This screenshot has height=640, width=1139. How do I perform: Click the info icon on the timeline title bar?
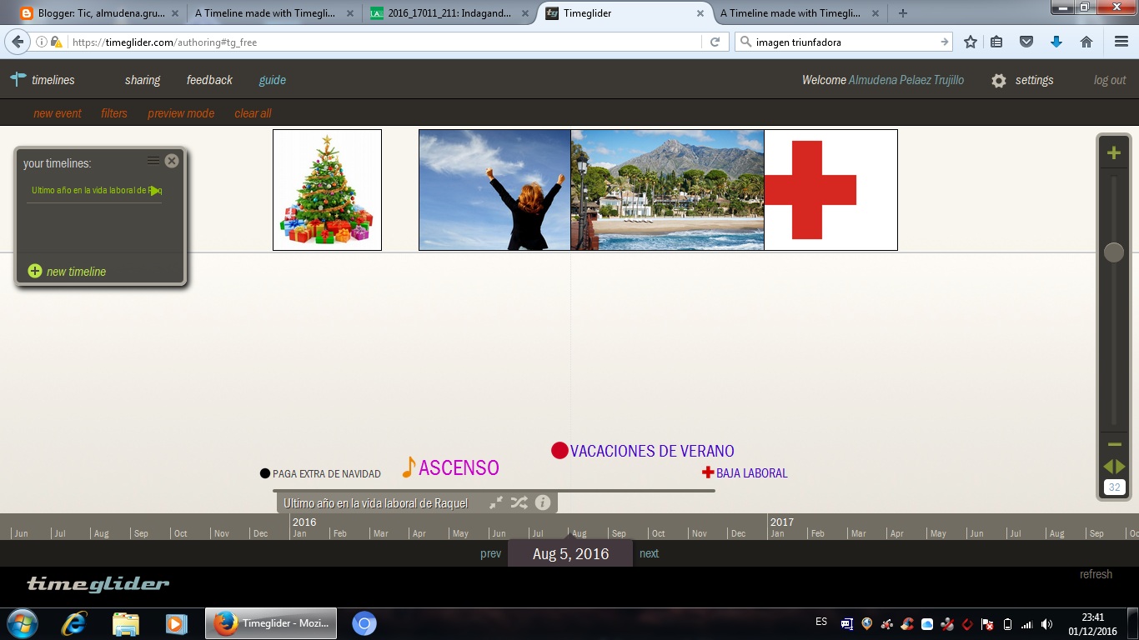coord(543,502)
